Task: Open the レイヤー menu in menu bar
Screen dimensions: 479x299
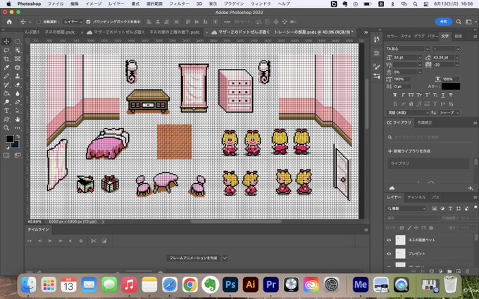Action: [116, 4]
